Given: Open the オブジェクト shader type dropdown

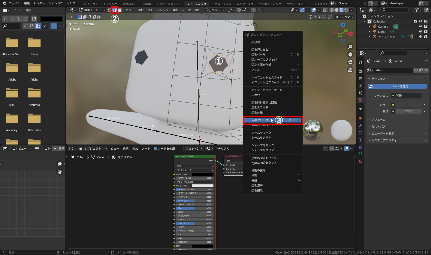Looking at the screenshot, I should (x=93, y=149).
